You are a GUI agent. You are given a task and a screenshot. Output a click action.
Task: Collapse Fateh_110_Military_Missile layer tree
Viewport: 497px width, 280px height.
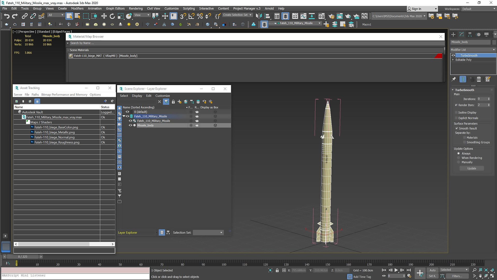tap(124, 116)
